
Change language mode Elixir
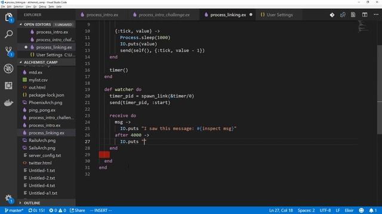tap(349, 210)
